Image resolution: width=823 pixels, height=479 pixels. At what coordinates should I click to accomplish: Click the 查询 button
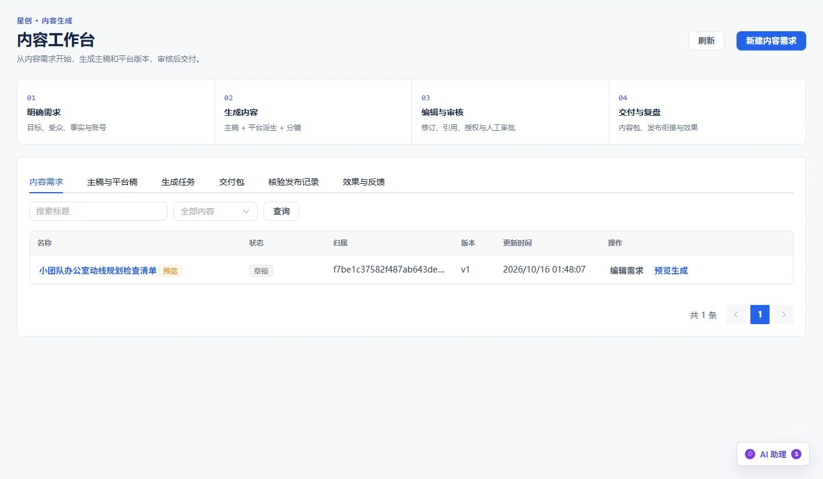click(x=282, y=211)
